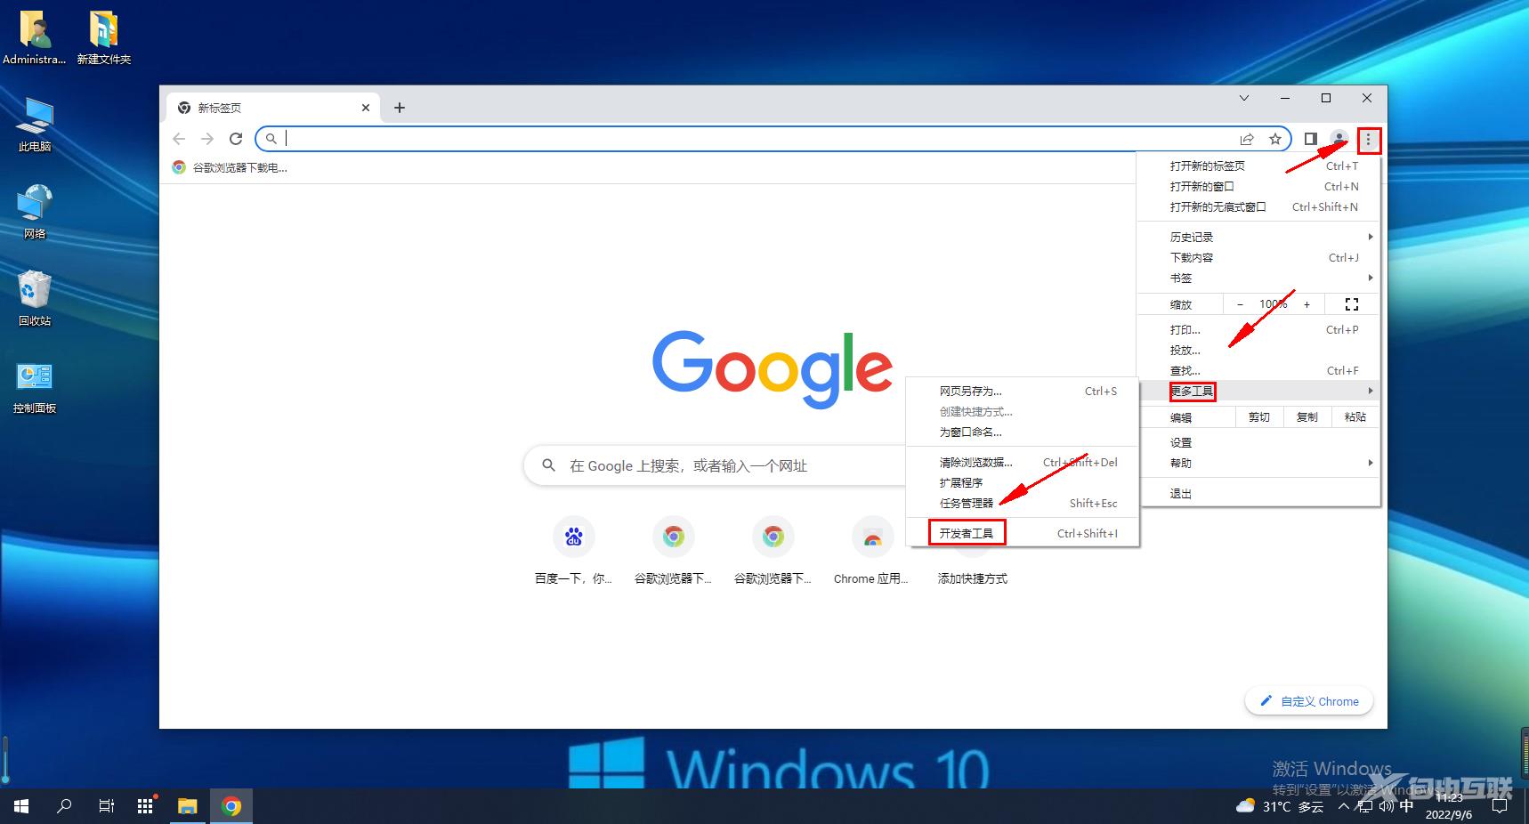The height and width of the screenshot is (824, 1529).
Task: Click the volume tray icon
Action: [1386, 806]
